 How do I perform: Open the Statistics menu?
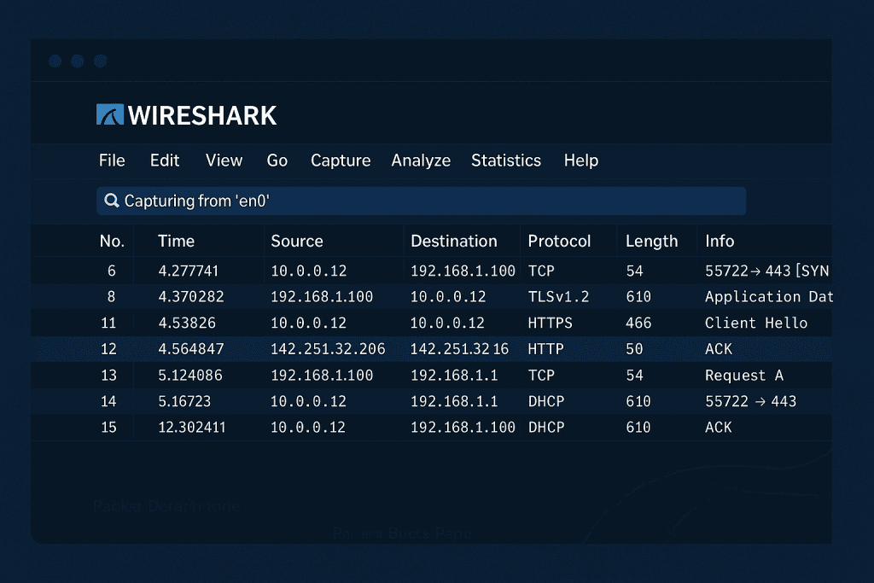[x=506, y=160]
